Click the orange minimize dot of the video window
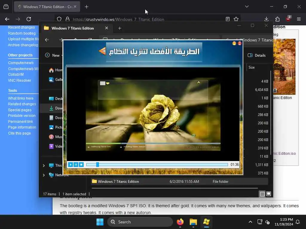 234,43
